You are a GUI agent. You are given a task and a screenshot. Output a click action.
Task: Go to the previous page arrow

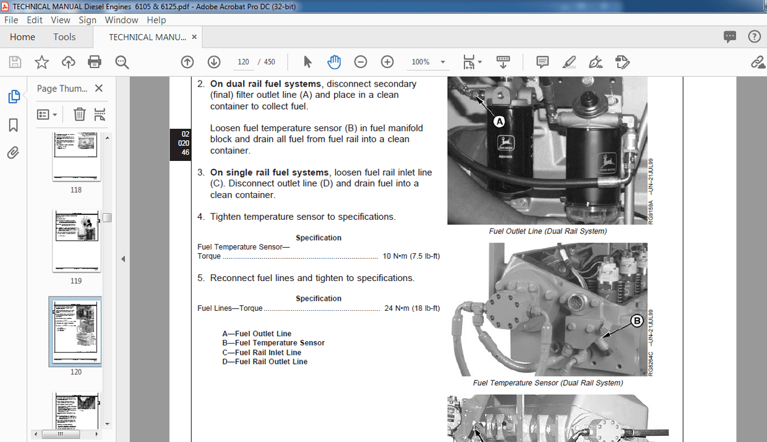[187, 62]
